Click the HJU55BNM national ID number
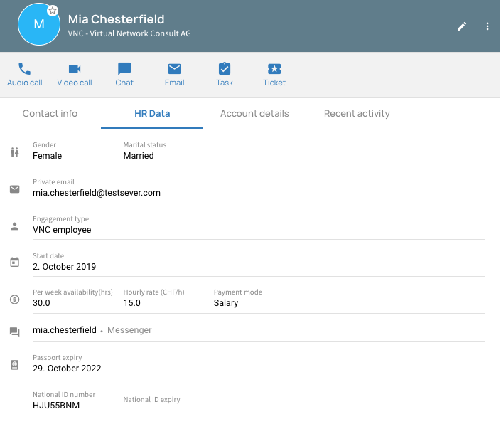501x429 pixels. click(x=56, y=406)
